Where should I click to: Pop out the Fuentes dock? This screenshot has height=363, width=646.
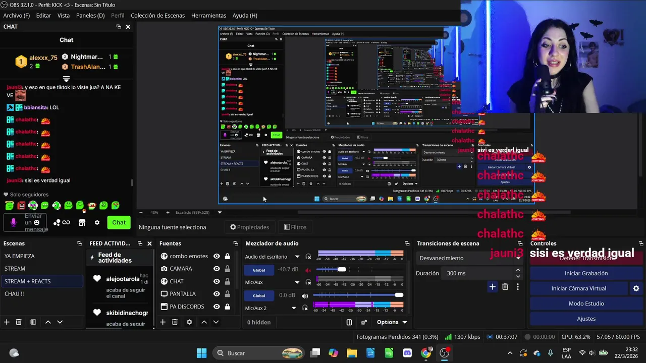pos(235,244)
